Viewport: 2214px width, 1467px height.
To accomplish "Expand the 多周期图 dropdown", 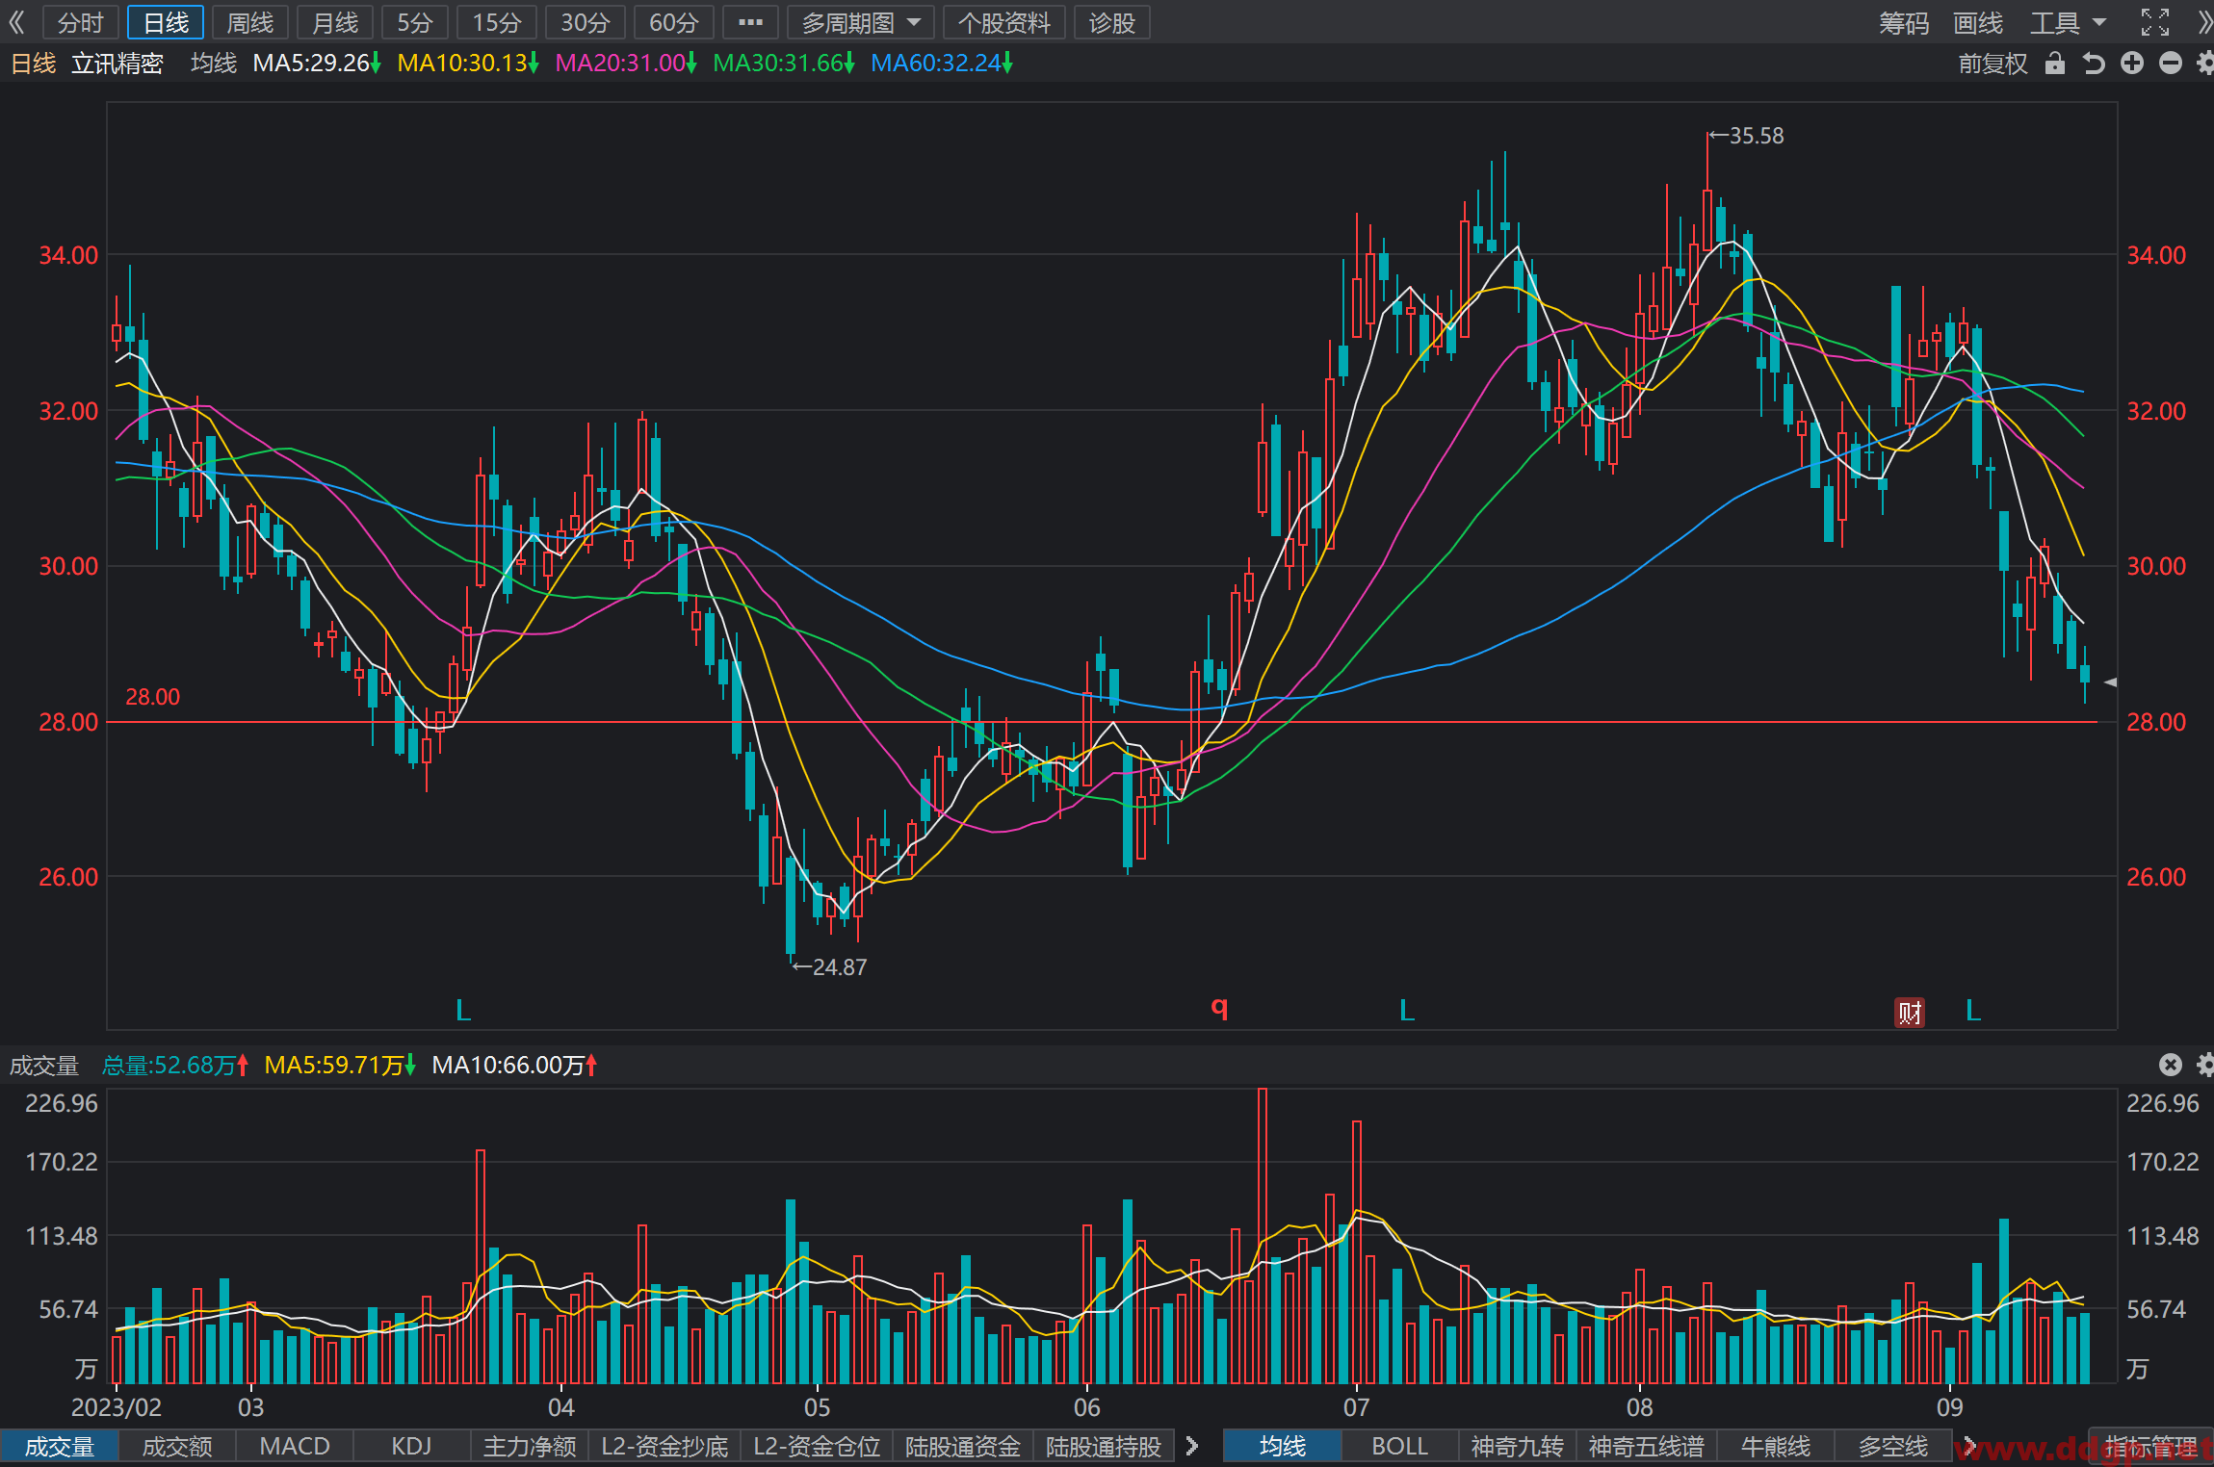I will click(x=861, y=22).
